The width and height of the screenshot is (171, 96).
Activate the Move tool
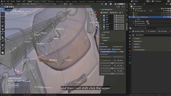3,18
